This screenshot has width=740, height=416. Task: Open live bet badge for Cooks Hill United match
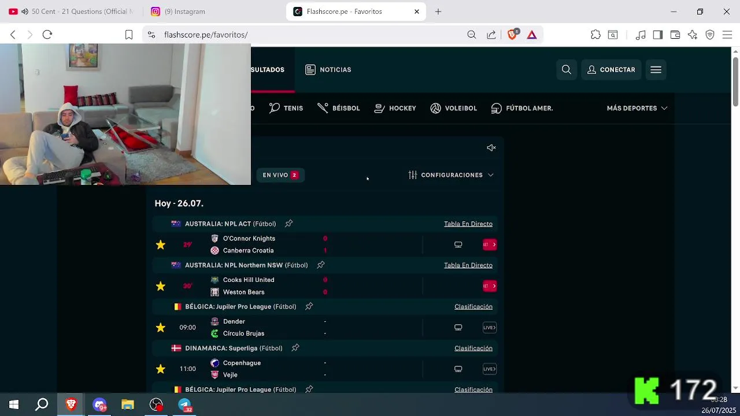490,287
